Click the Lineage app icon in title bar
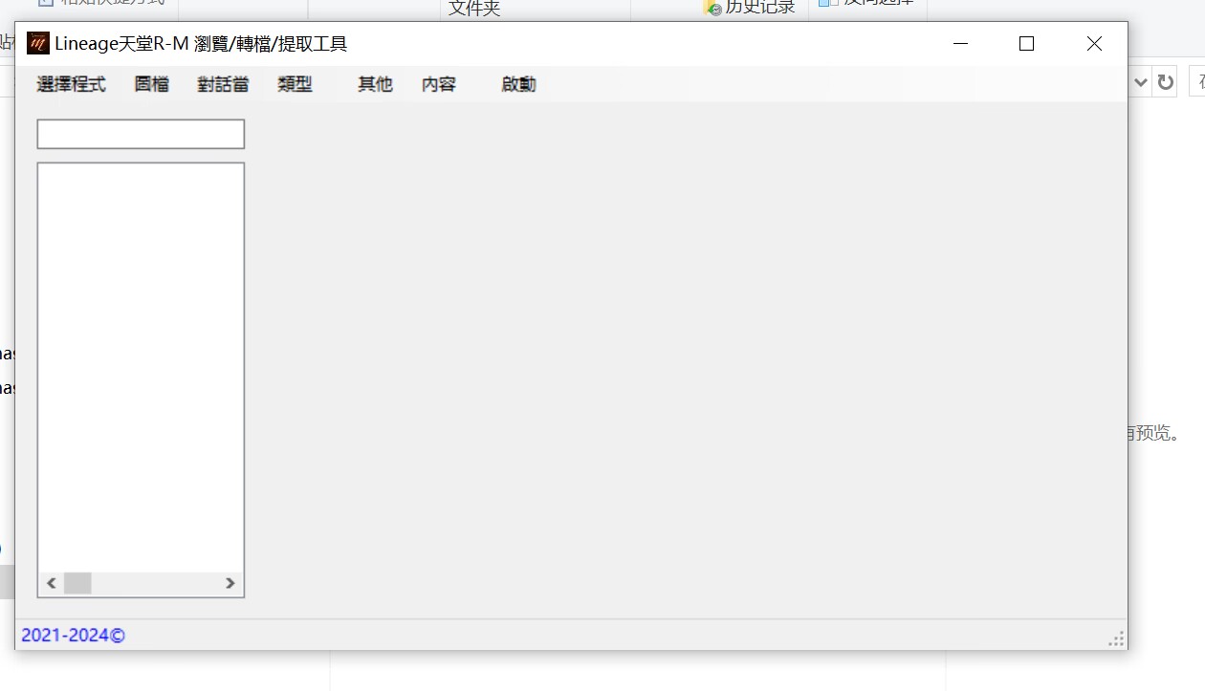Screen dimensions: 1205x691 37,43
